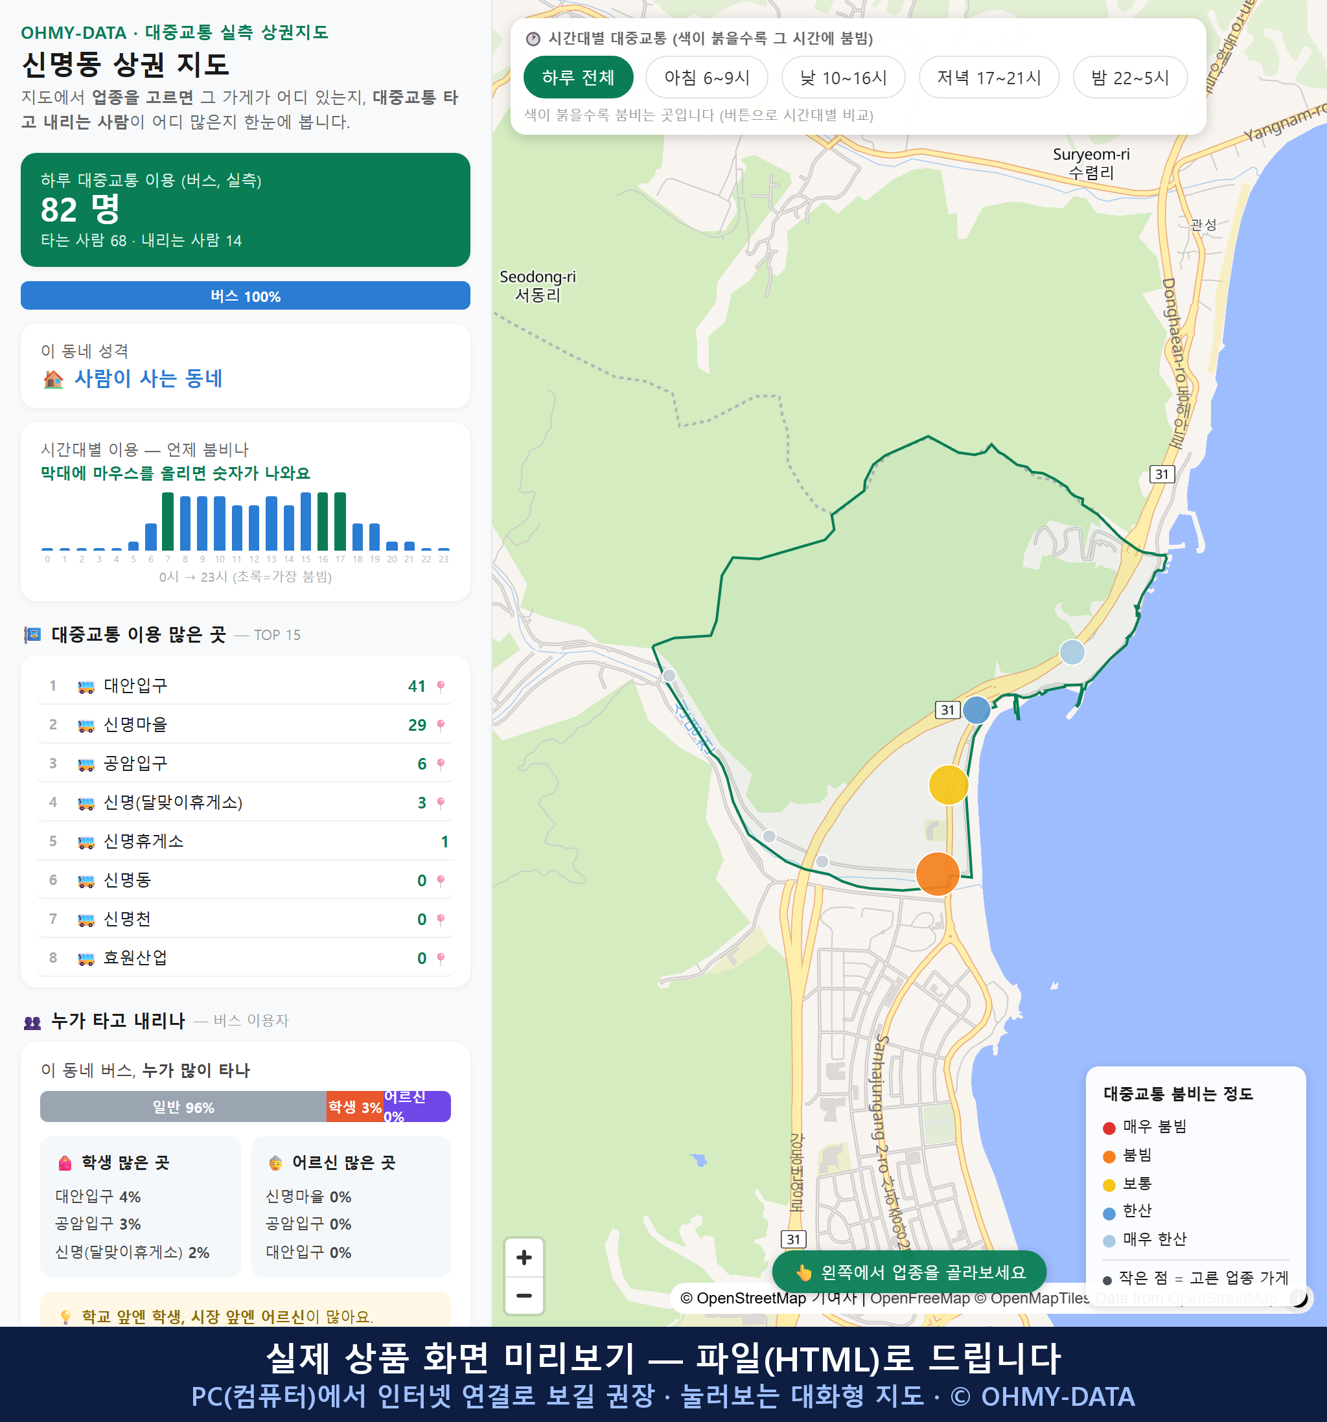1327x1422 pixels.
Task: Click the hour 17 bar in usage chart
Action: pyautogui.click(x=340, y=522)
